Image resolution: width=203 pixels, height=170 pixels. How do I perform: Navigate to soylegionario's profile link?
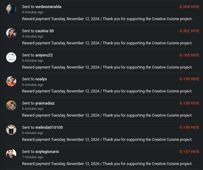[x=47, y=152]
